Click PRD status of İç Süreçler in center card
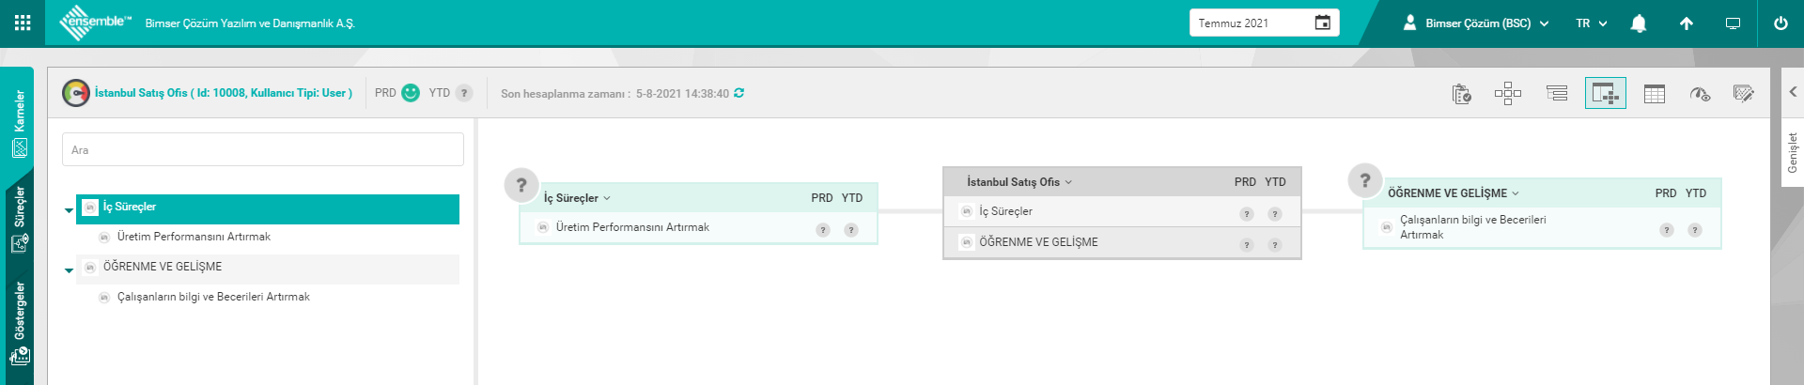Viewport: 1804px width, 385px height. [1247, 214]
